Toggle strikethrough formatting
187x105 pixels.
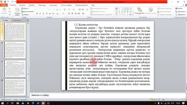[50, 14]
